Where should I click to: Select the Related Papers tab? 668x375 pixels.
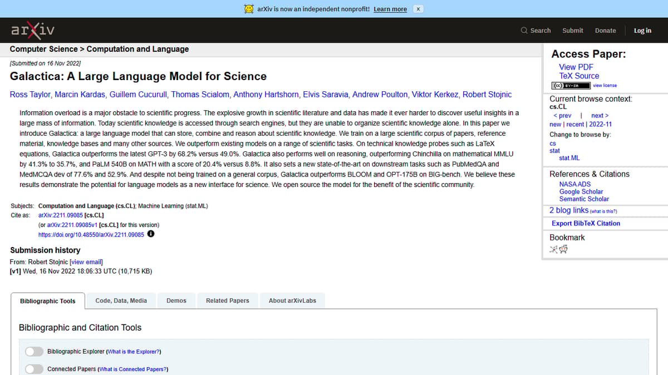(228, 300)
